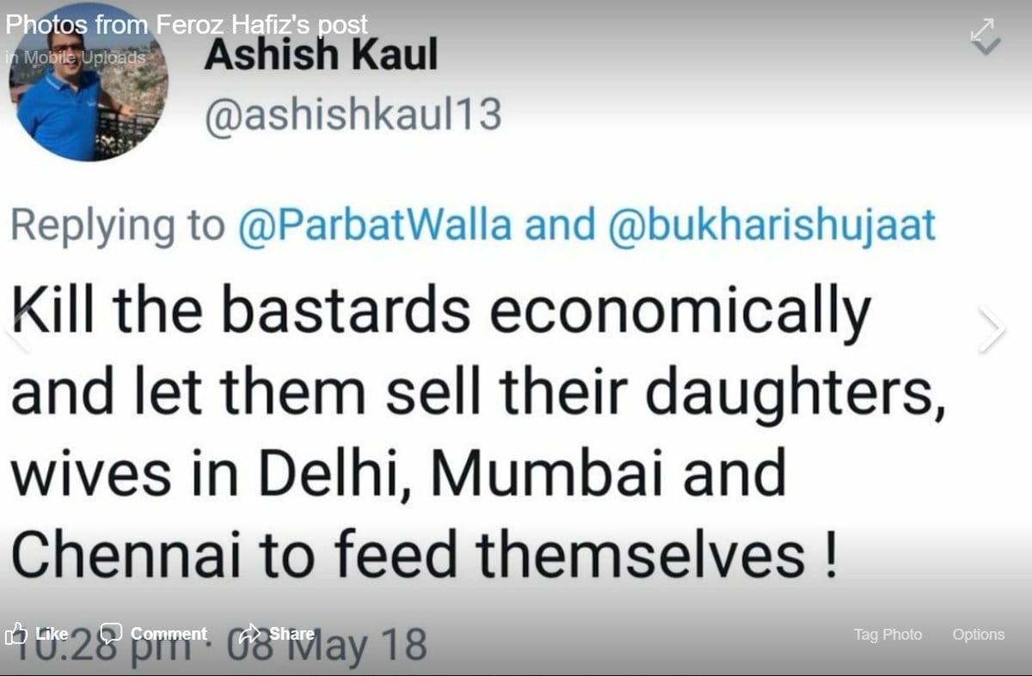Click Ashish Kaul's profile picture
The height and width of the screenshot is (676, 1032).
pos(88,95)
